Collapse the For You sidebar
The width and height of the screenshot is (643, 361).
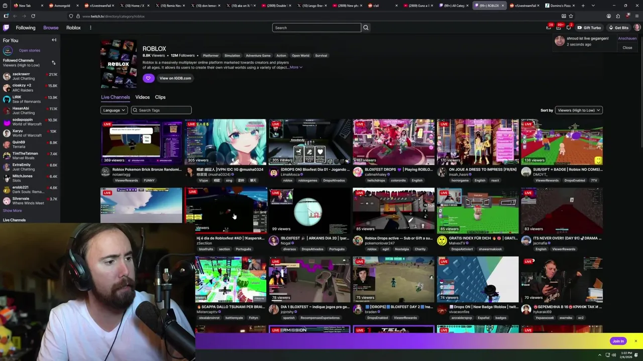coord(54,40)
